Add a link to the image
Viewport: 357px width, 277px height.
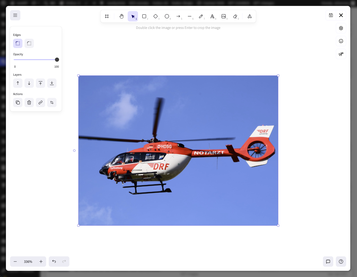pos(40,102)
